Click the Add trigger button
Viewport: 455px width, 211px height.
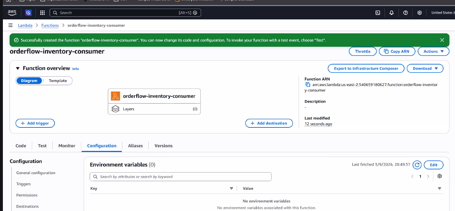point(35,123)
